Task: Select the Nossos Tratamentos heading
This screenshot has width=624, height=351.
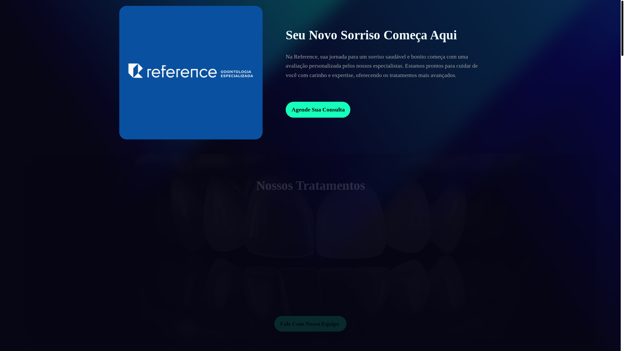Action: [x=310, y=186]
